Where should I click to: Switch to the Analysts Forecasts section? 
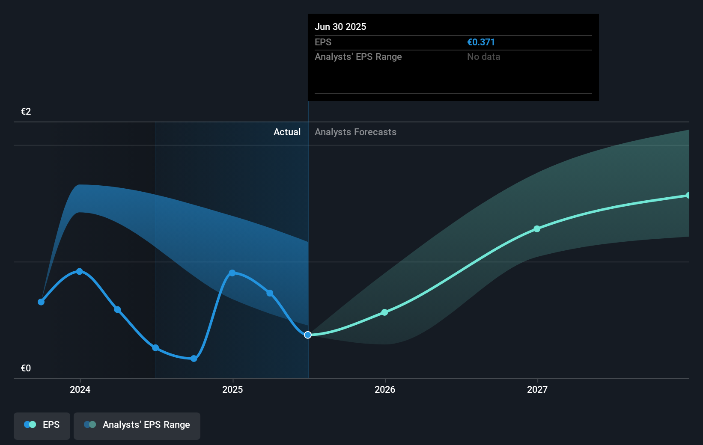[x=355, y=132]
